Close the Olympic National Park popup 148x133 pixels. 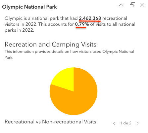[142, 5]
